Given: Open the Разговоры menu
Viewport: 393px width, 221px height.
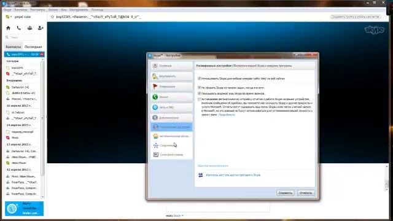Looking at the screenshot, I should pyautogui.click(x=37, y=10).
